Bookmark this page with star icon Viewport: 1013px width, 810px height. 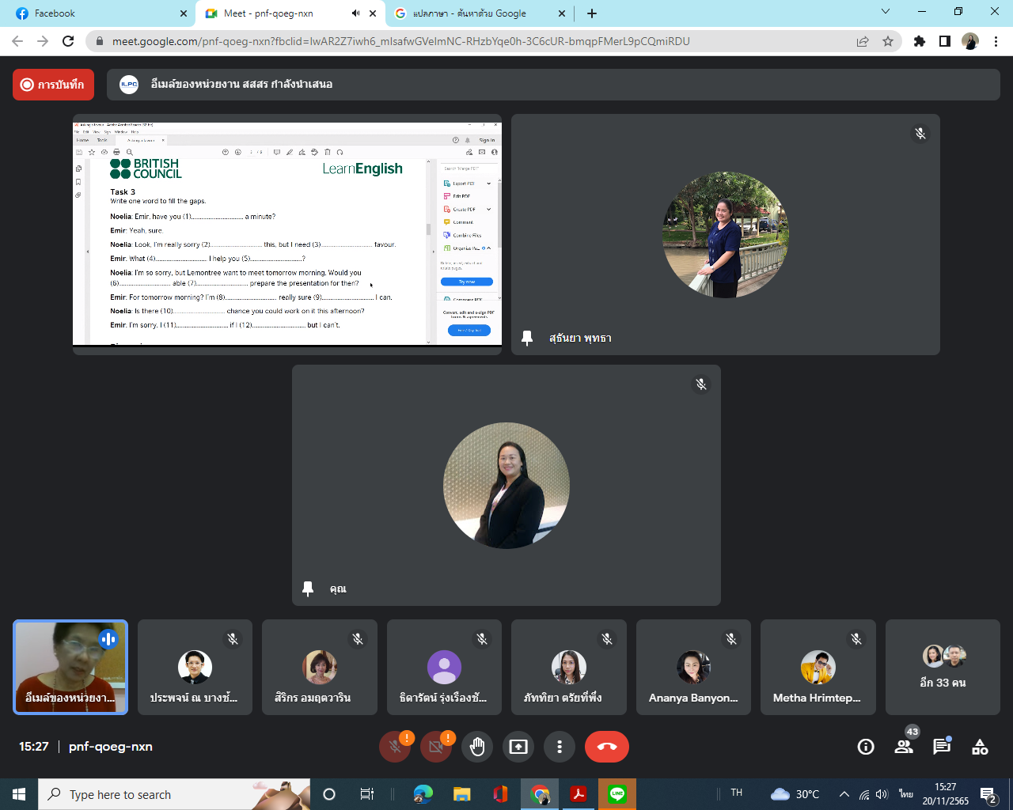coord(888,41)
